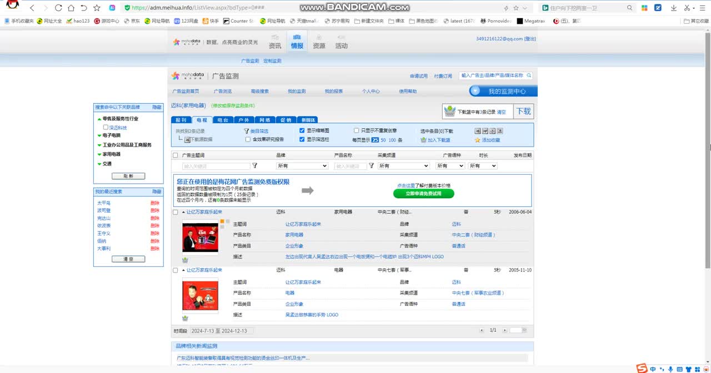Viewport: 711px width, 373px height.
Task: Open the second ad thumbnail with the red background
Action: click(x=201, y=296)
